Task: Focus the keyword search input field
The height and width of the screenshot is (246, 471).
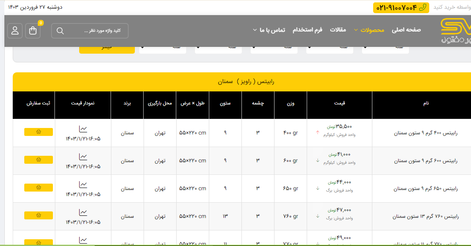Action: [x=95, y=31]
